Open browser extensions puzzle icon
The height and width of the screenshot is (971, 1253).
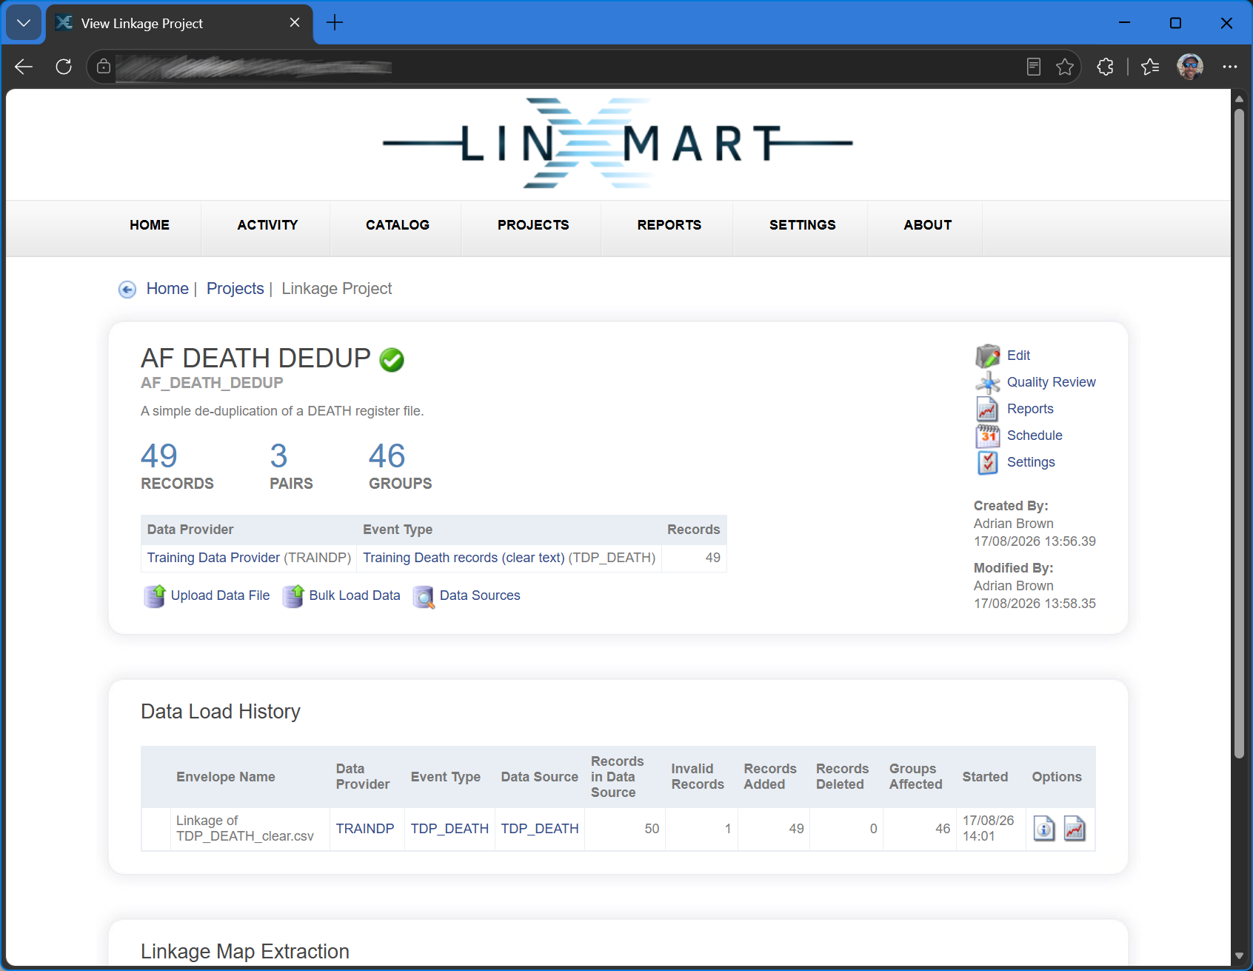[x=1105, y=67]
